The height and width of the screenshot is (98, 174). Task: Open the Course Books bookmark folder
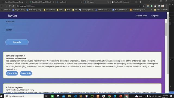pos(49,10)
